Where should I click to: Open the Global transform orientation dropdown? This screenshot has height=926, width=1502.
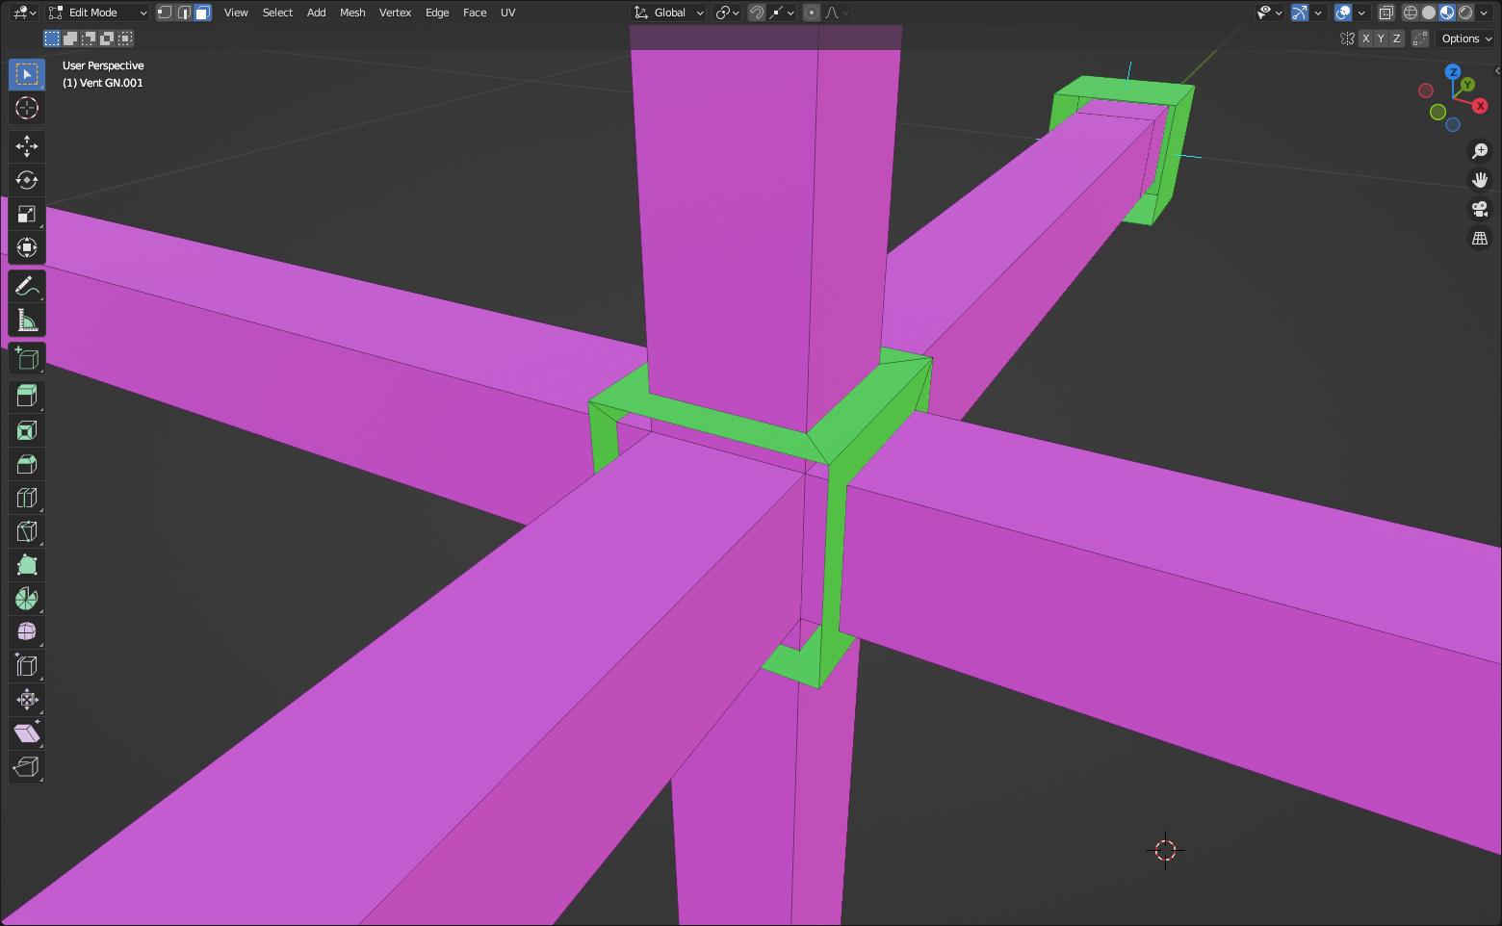(x=669, y=13)
